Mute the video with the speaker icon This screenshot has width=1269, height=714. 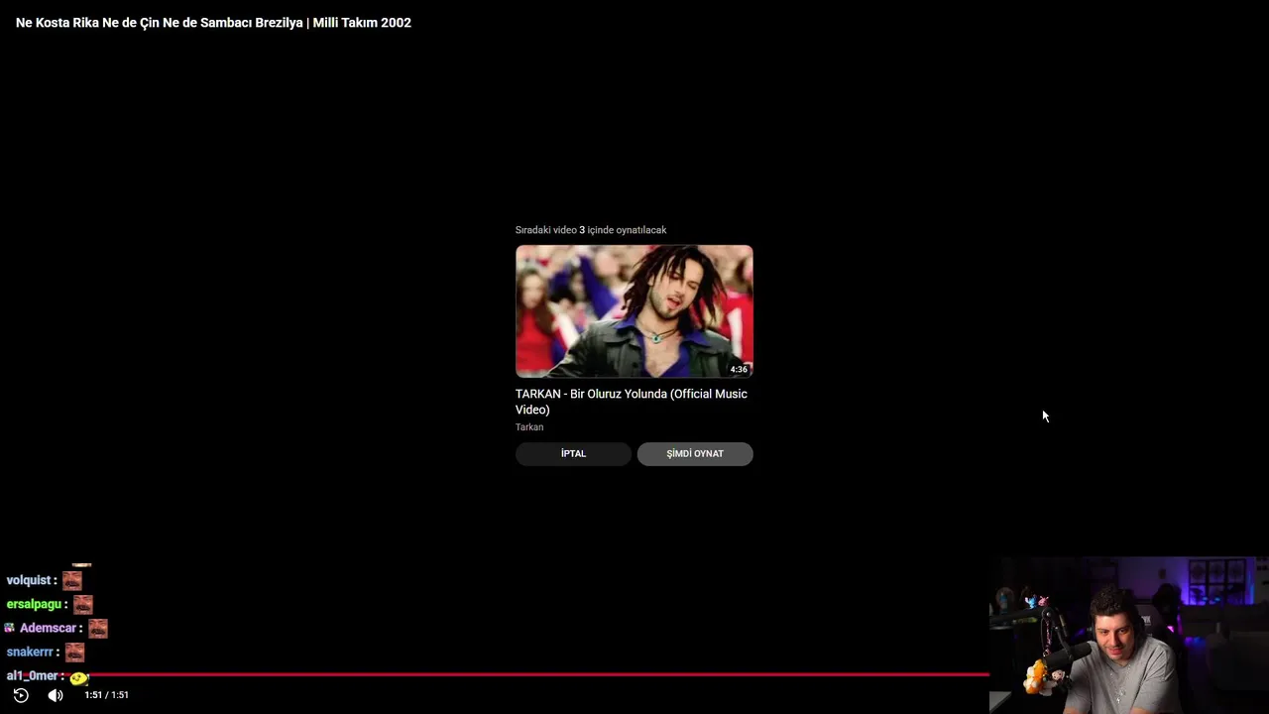(x=56, y=695)
